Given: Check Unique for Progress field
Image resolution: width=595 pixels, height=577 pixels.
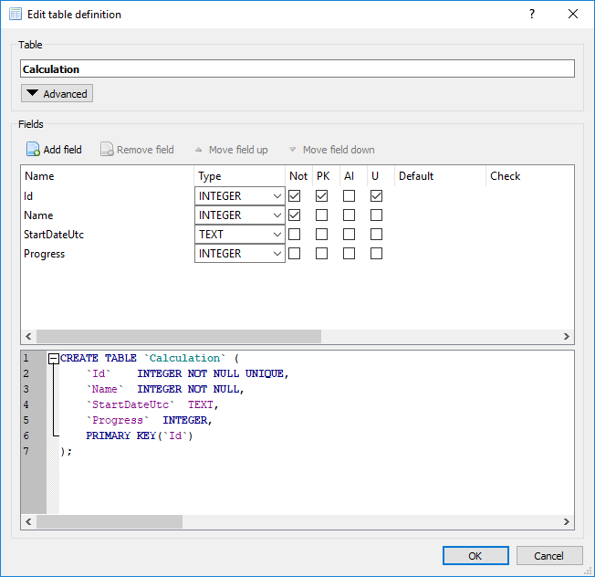Looking at the screenshot, I should (x=376, y=253).
